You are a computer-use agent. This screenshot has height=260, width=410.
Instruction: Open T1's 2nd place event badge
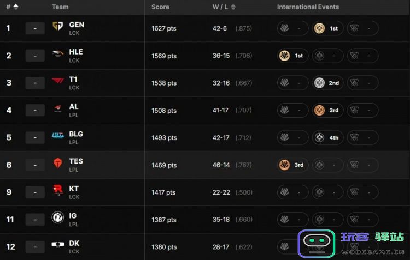tap(327, 83)
